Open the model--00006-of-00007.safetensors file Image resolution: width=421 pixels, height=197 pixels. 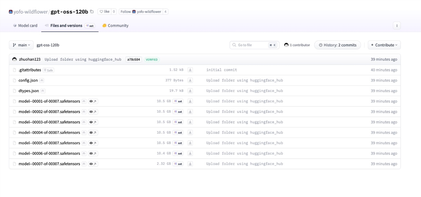click(x=49, y=153)
